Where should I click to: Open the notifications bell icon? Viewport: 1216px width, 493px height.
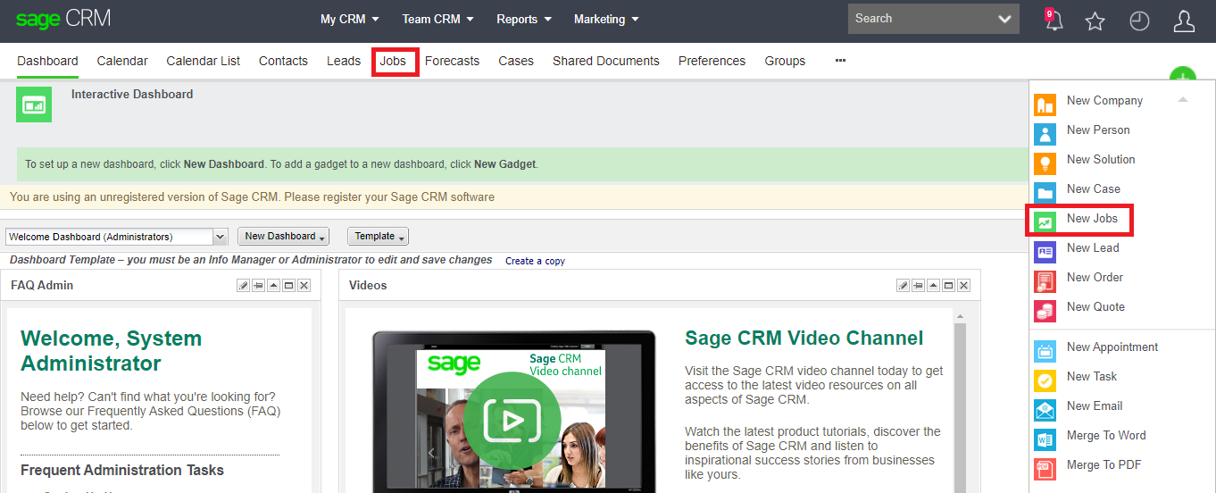point(1054,20)
